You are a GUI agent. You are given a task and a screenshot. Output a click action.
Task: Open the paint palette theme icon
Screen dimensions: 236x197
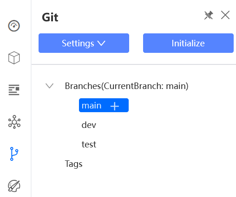pyautogui.click(x=14, y=186)
